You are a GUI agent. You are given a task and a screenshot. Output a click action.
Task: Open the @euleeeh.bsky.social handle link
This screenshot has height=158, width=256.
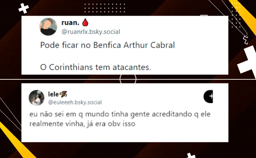click(75, 102)
